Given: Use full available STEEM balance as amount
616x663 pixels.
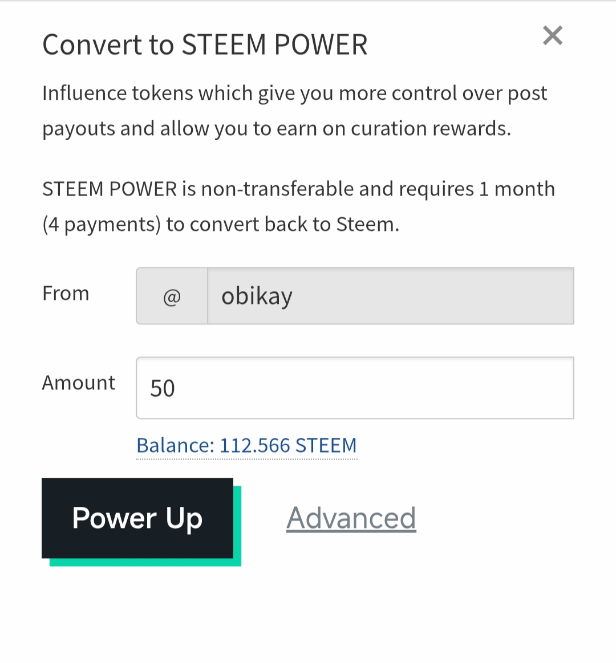Looking at the screenshot, I should coord(246,445).
